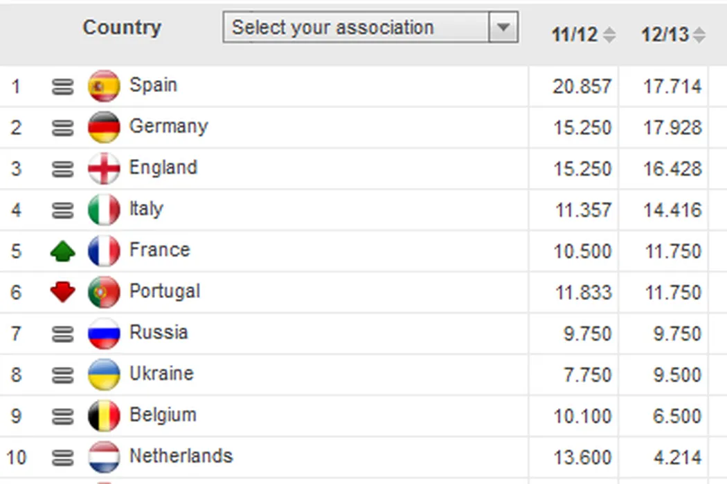Click the Russia flag icon
Viewport: 727px width, 484px height.
click(x=104, y=333)
